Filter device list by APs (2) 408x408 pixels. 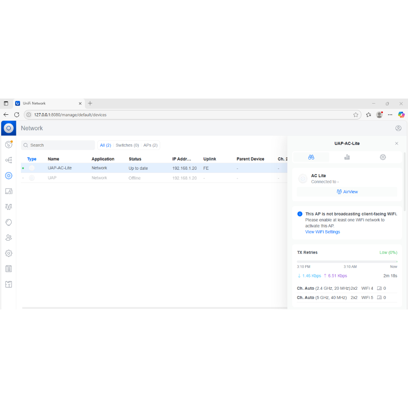click(150, 145)
